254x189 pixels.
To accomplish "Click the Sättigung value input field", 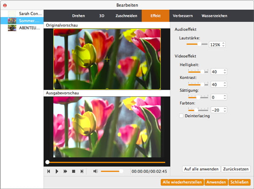I will pos(216,97).
